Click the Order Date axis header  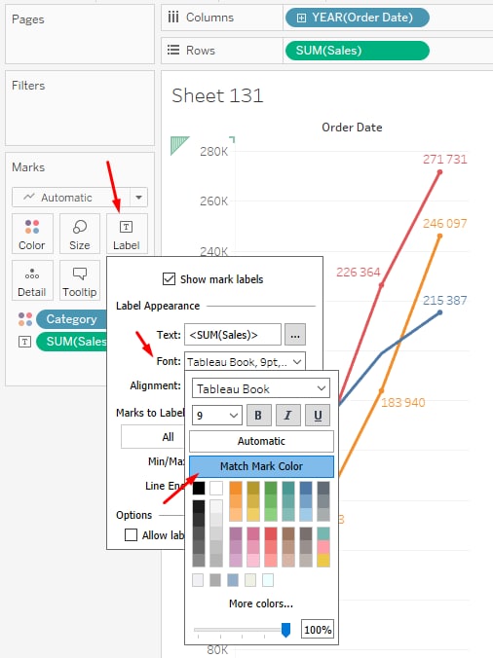tap(352, 128)
